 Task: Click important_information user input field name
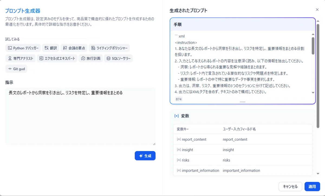click(241, 171)
